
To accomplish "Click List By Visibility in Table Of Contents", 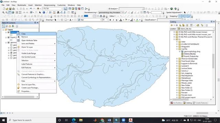I will (10, 26).
